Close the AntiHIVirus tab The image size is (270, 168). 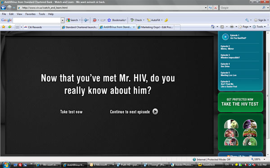(134, 27)
